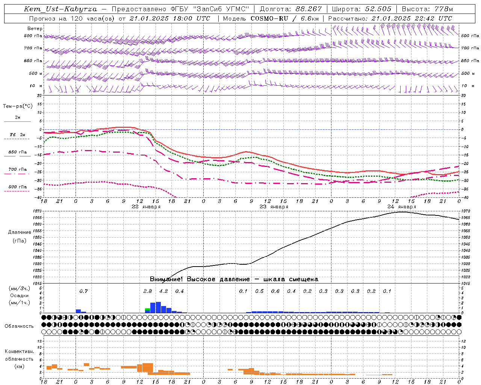Click the Осадки precipitation label

pos(20,296)
